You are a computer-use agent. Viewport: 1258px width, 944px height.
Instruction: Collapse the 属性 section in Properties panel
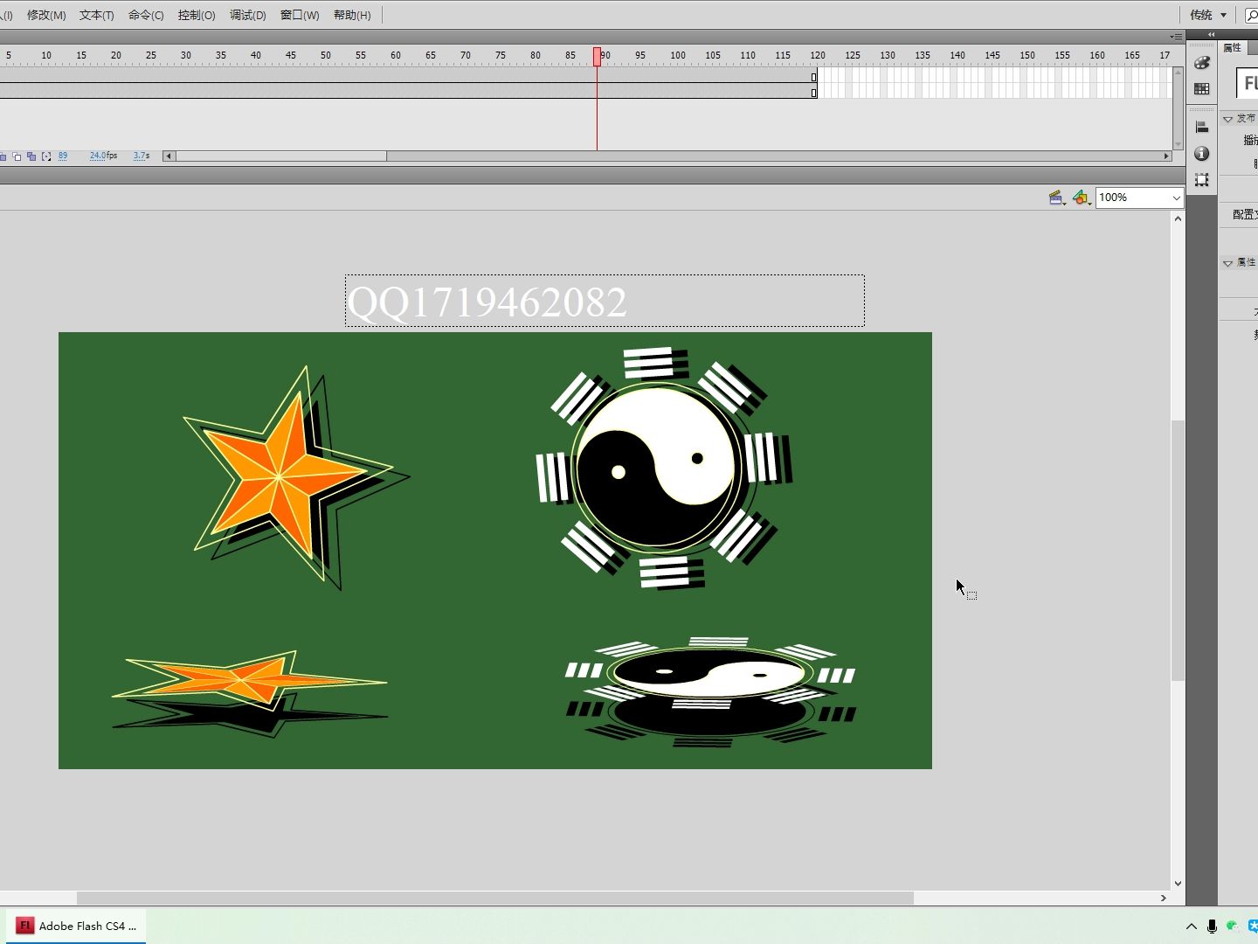click(x=1229, y=262)
